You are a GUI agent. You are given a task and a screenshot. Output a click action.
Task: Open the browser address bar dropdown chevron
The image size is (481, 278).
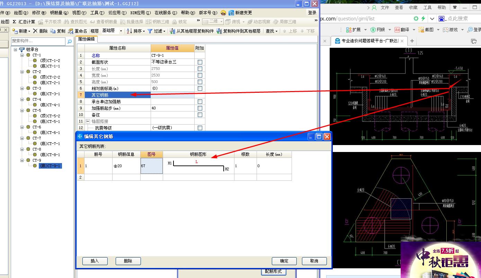[x=432, y=19]
